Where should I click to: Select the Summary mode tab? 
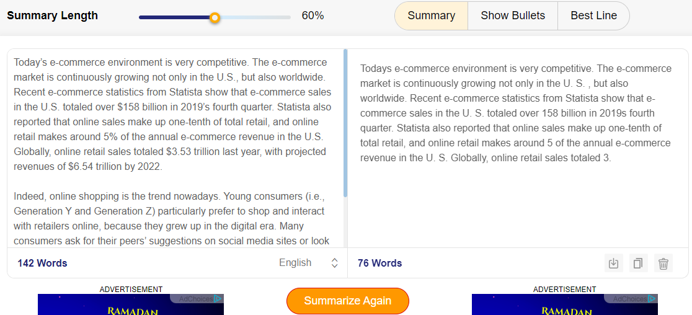(x=431, y=16)
